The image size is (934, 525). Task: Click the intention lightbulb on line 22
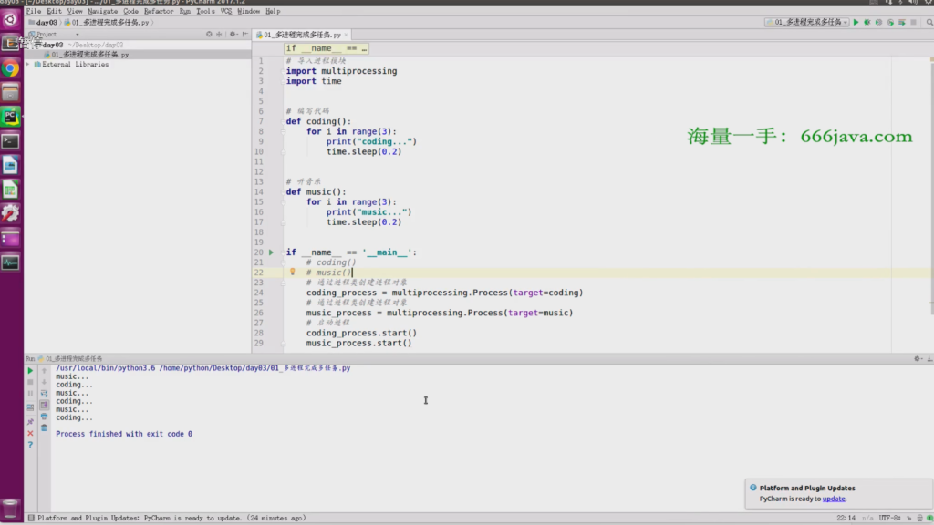click(292, 272)
